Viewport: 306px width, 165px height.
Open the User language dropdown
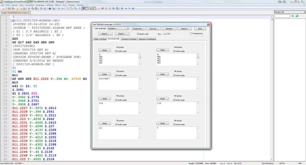(x=118, y=29)
